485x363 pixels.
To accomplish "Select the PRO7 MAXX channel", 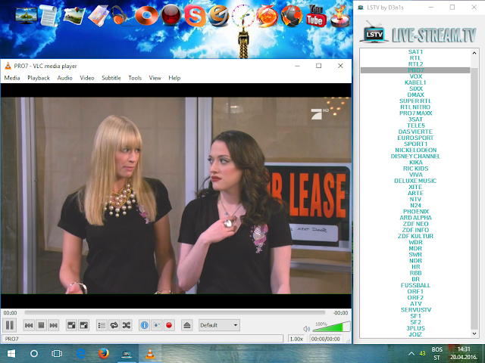I will [415, 113].
